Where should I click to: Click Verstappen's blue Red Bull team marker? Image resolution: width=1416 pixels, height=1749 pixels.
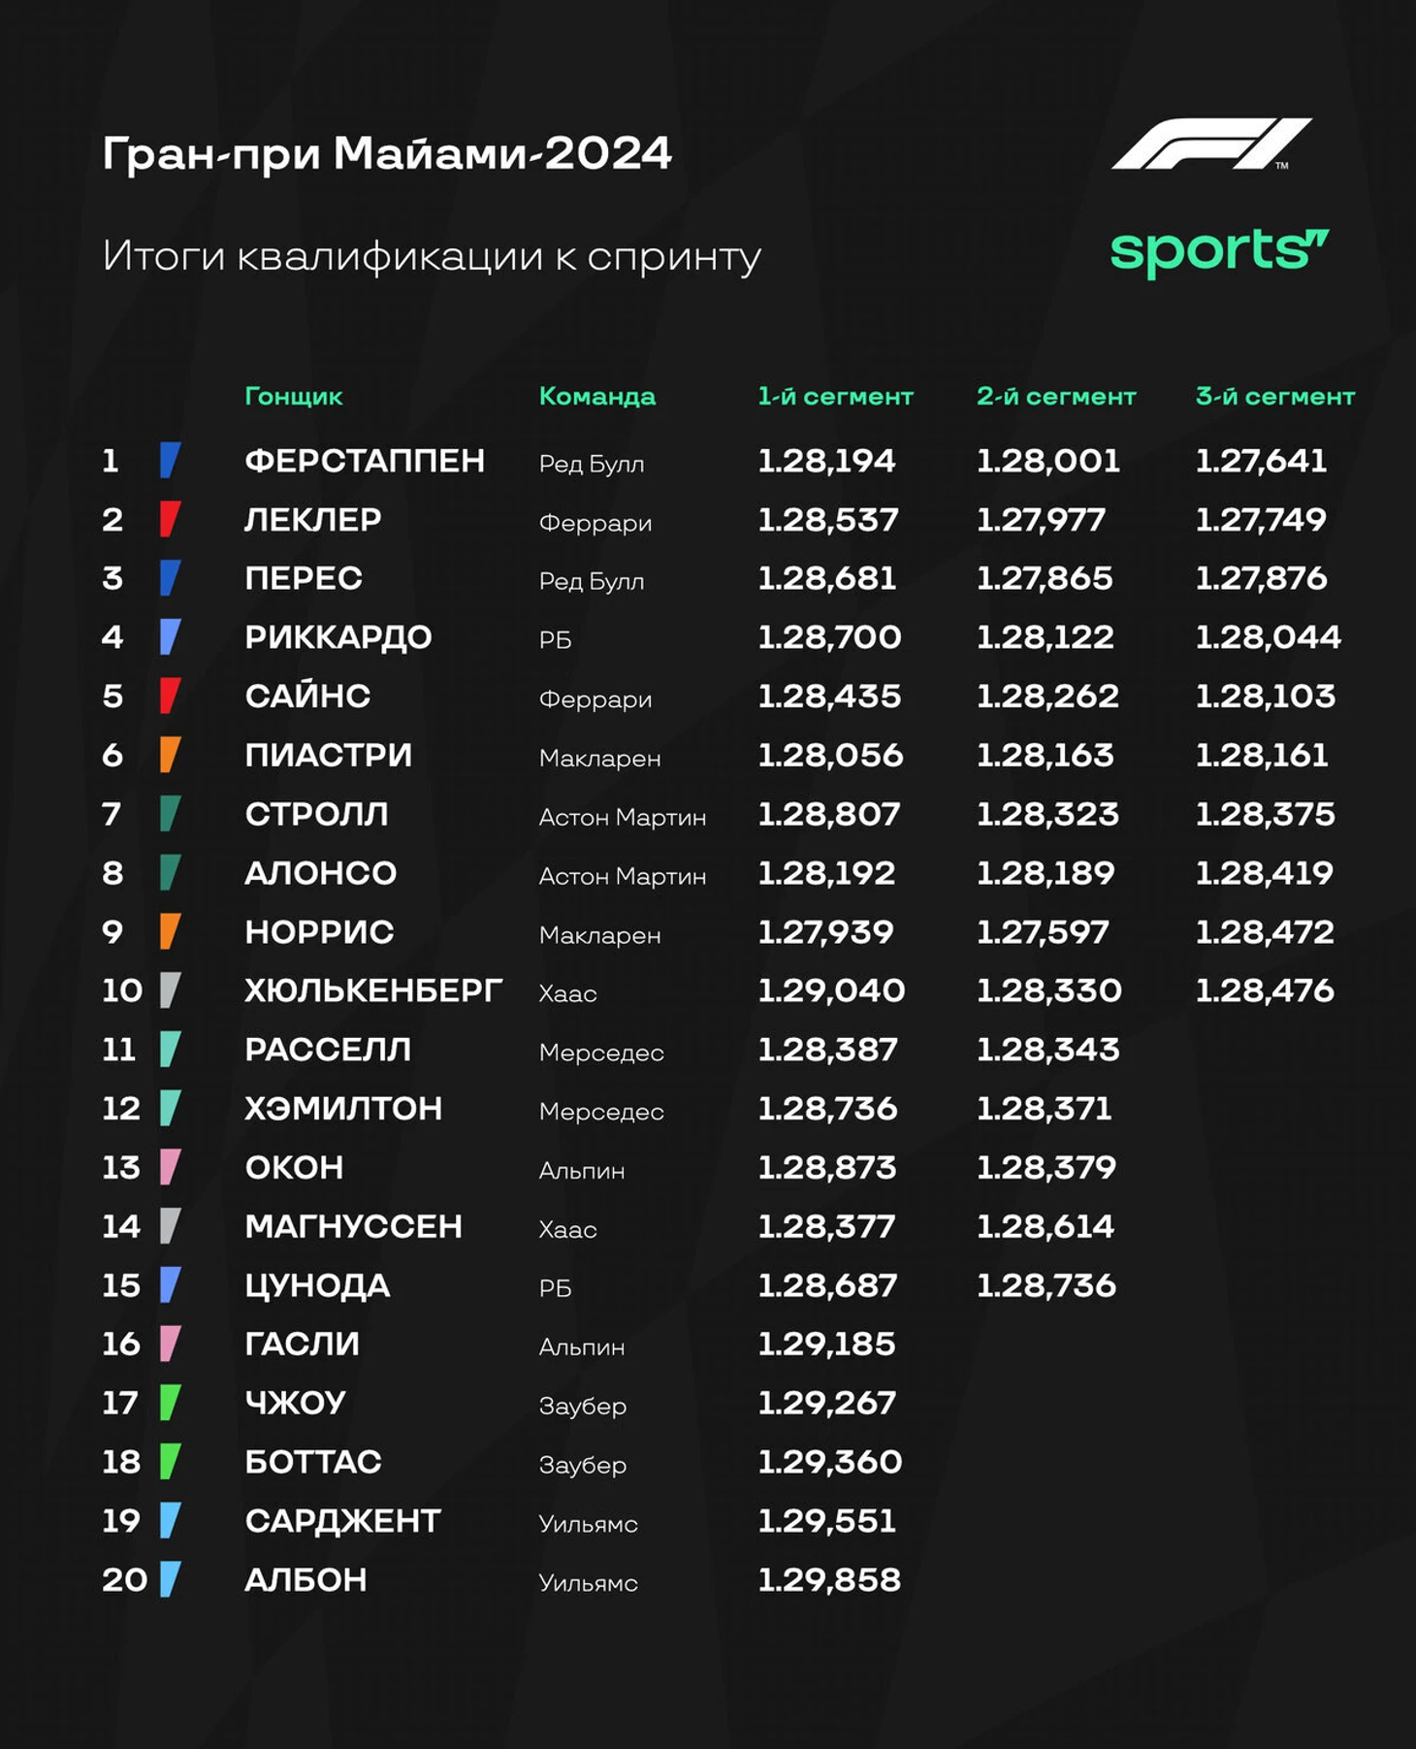pos(171,460)
